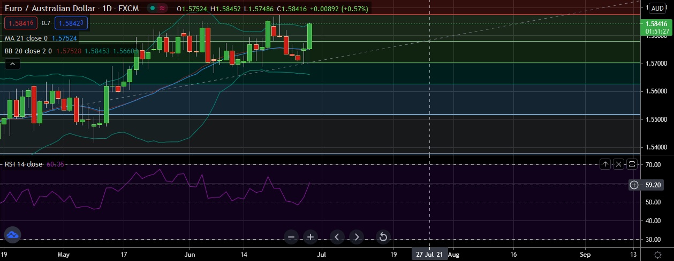Click the blue buy price 1.58423 button

tap(71, 23)
